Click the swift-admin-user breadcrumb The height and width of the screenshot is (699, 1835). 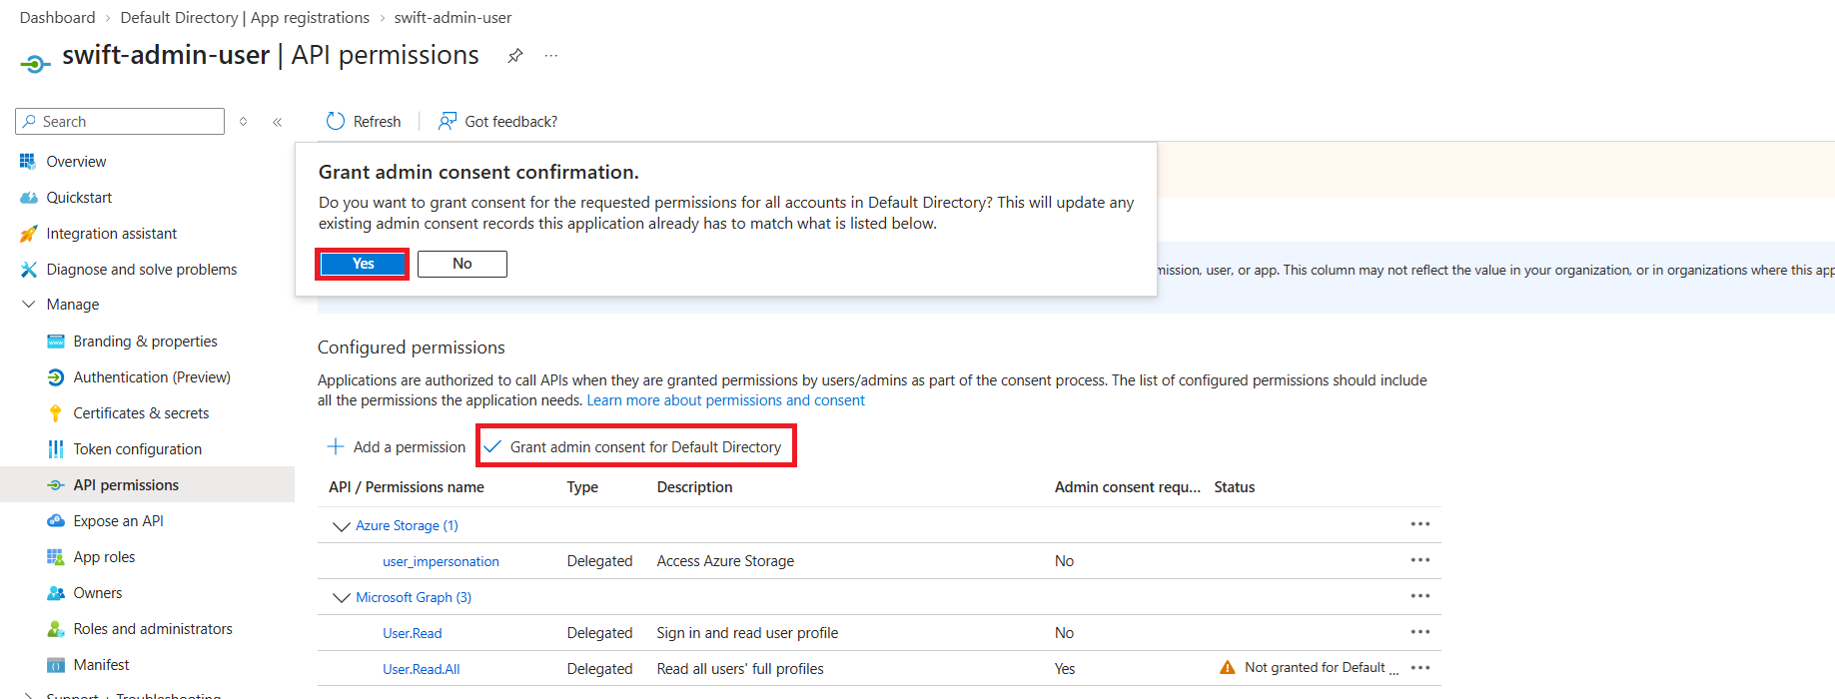[453, 18]
